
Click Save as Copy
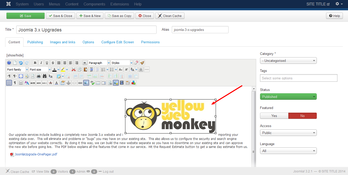pos(120,16)
